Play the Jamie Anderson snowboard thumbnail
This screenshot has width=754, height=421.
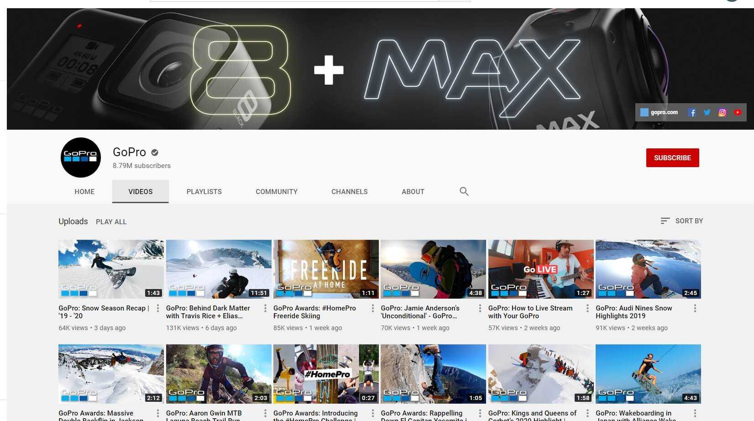[433, 269]
